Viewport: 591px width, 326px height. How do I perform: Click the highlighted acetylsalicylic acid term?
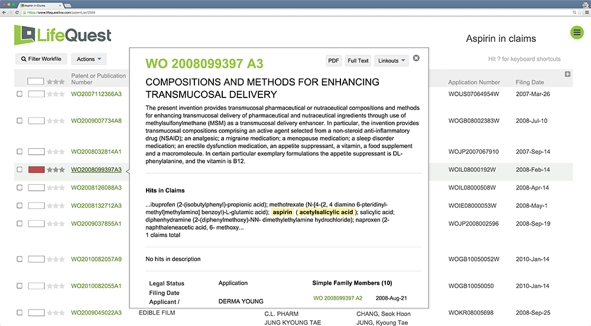pyautogui.click(x=326, y=213)
